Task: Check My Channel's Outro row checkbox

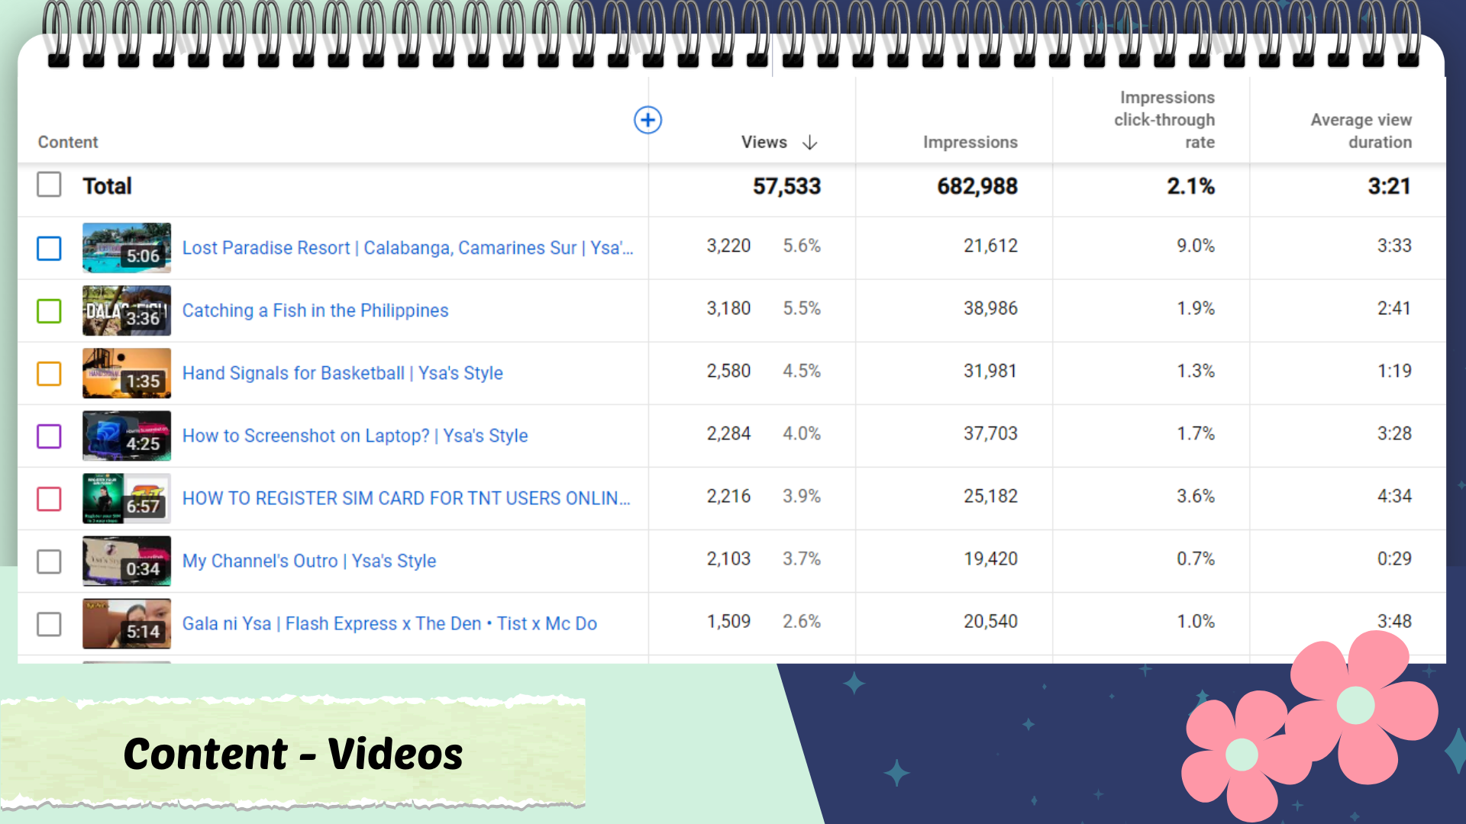Action: [x=49, y=561]
